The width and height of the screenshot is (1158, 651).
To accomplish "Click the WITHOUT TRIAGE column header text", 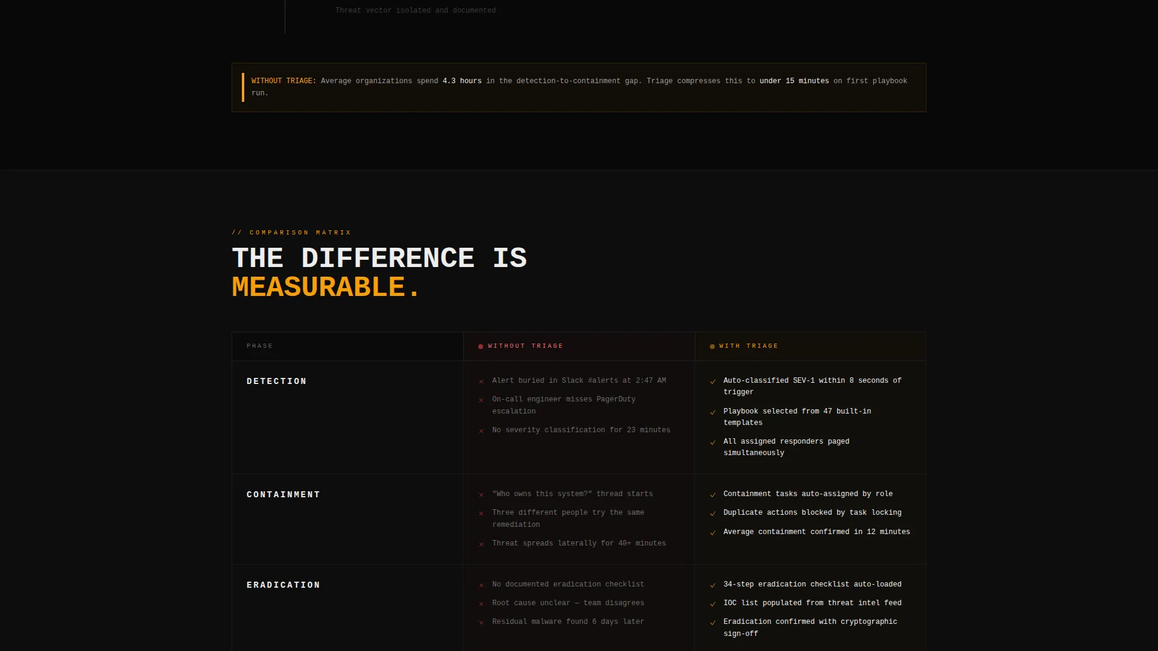I will (525, 346).
